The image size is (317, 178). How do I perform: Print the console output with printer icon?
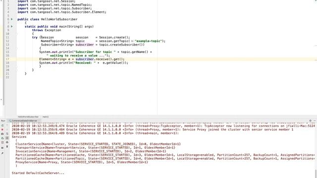coord(7,142)
